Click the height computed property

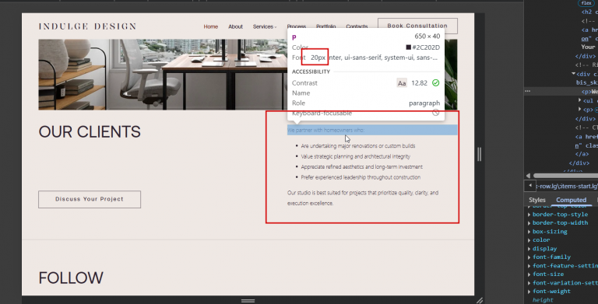point(542,300)
